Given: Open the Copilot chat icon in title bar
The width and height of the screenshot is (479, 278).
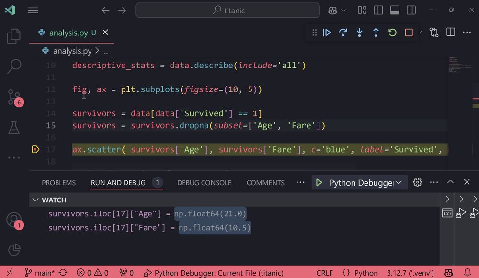Looking at the screenshot, I should pos(332,11).
